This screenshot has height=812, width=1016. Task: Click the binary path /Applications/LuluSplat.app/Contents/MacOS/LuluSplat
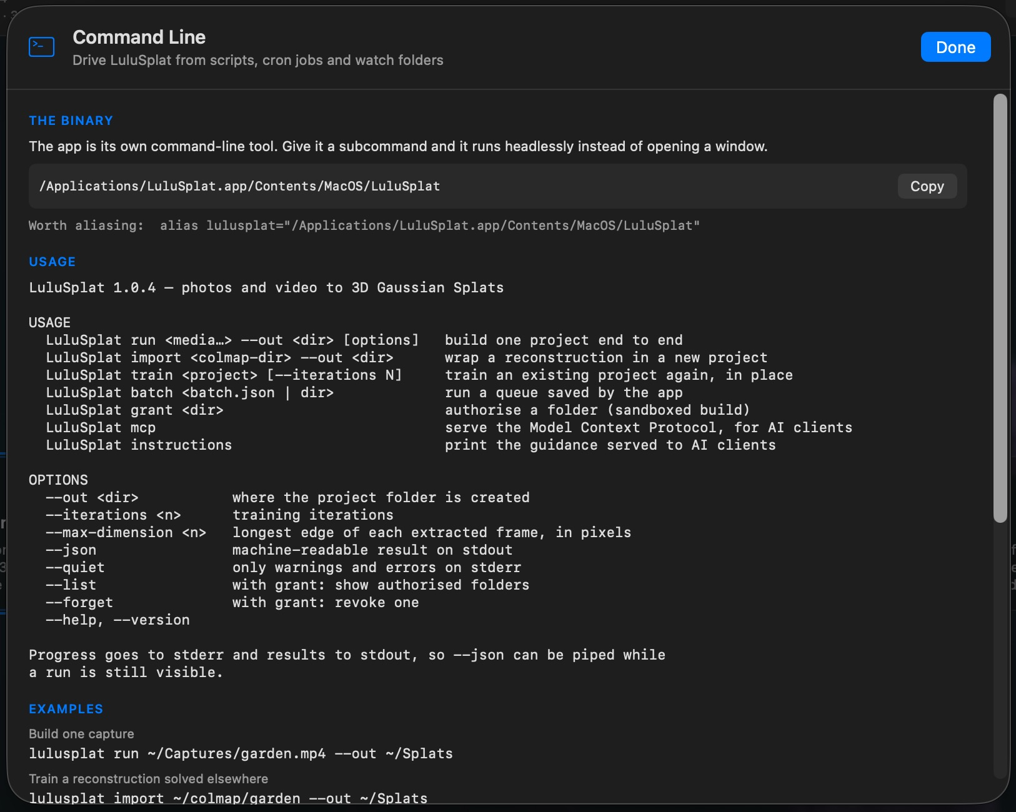(239, 186)
